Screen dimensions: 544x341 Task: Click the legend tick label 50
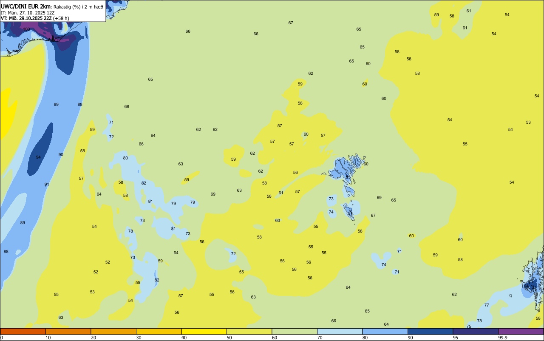pos(229,338)
